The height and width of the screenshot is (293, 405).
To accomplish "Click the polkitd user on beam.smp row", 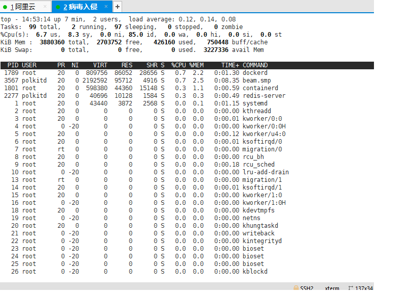I will 34,81.
